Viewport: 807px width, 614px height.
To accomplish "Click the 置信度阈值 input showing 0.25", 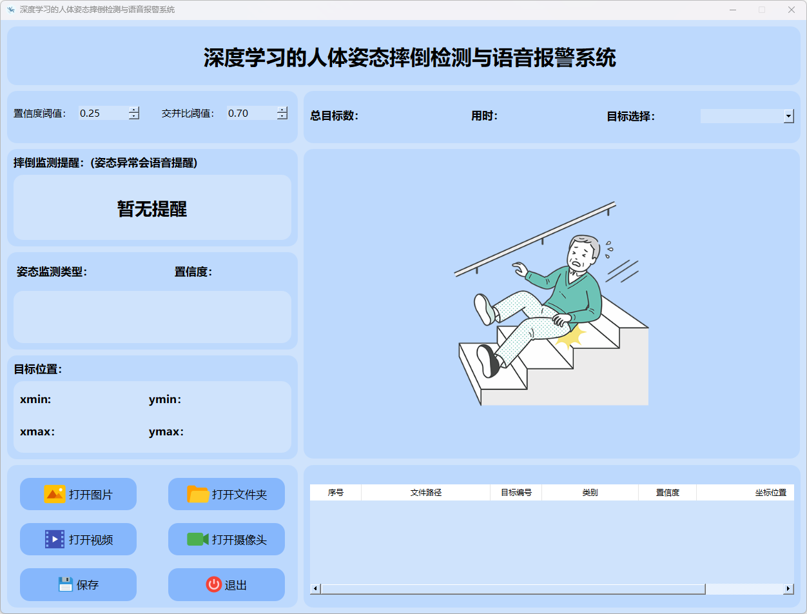I will coord(103,113).
